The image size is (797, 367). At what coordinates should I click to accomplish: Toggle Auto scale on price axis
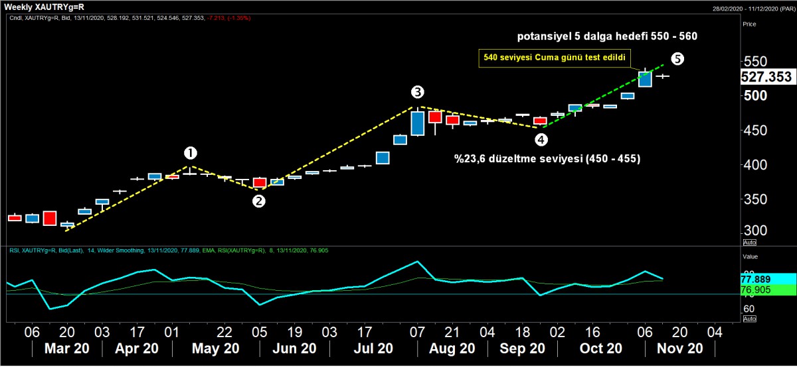749,242
